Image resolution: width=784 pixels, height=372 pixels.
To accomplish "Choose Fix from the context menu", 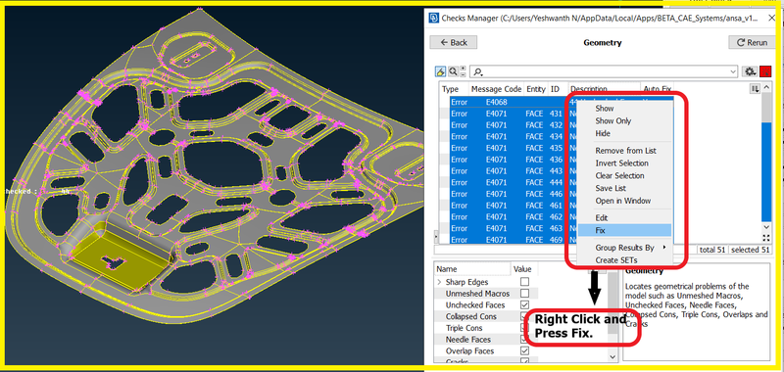I will tap(624, 231).
